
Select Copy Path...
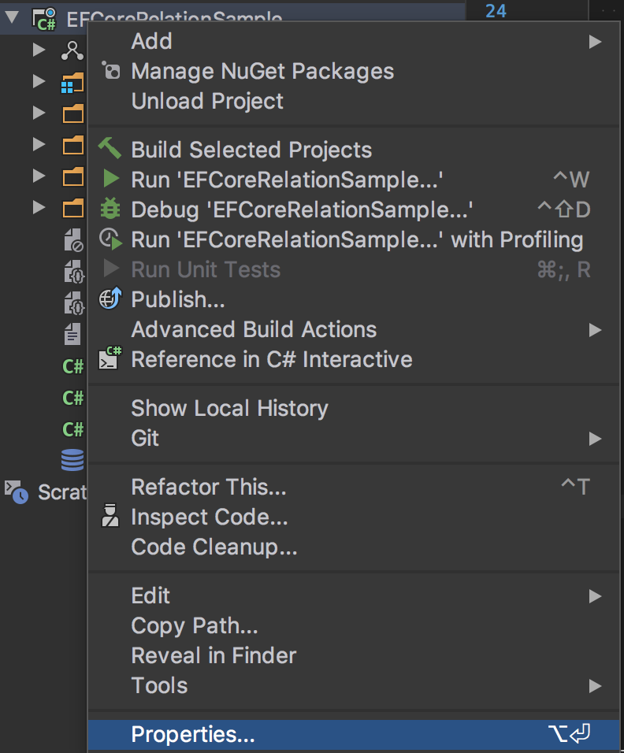[x=354, y=625]
